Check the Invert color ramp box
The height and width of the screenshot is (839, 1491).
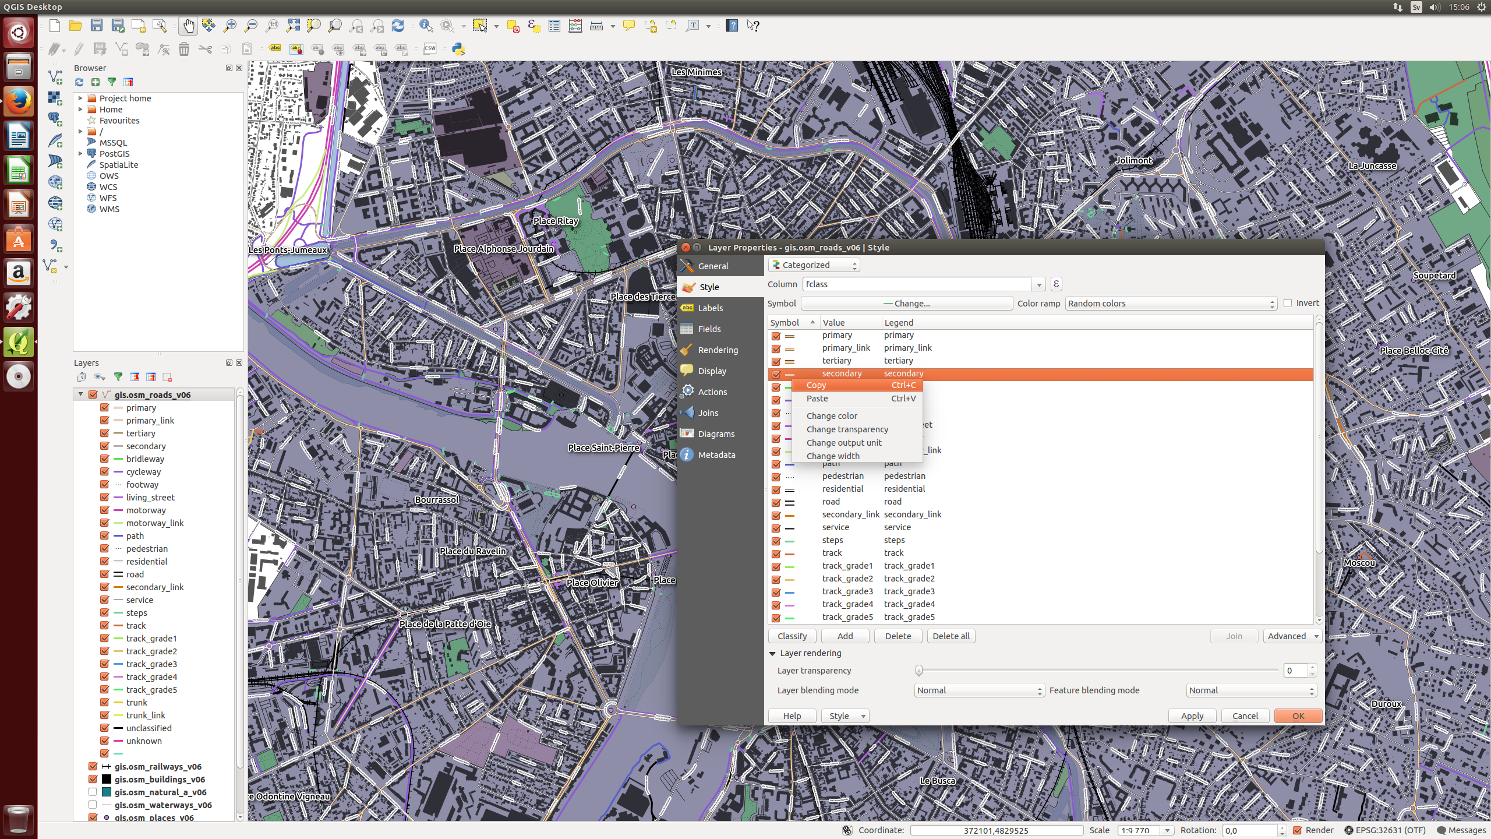pos(1288,303)
